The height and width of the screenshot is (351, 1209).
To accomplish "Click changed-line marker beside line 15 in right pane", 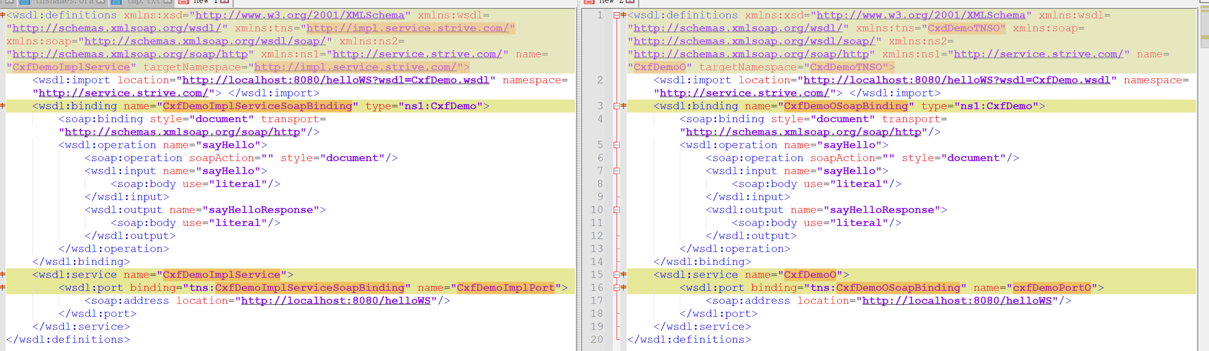I will coord(624,275).
